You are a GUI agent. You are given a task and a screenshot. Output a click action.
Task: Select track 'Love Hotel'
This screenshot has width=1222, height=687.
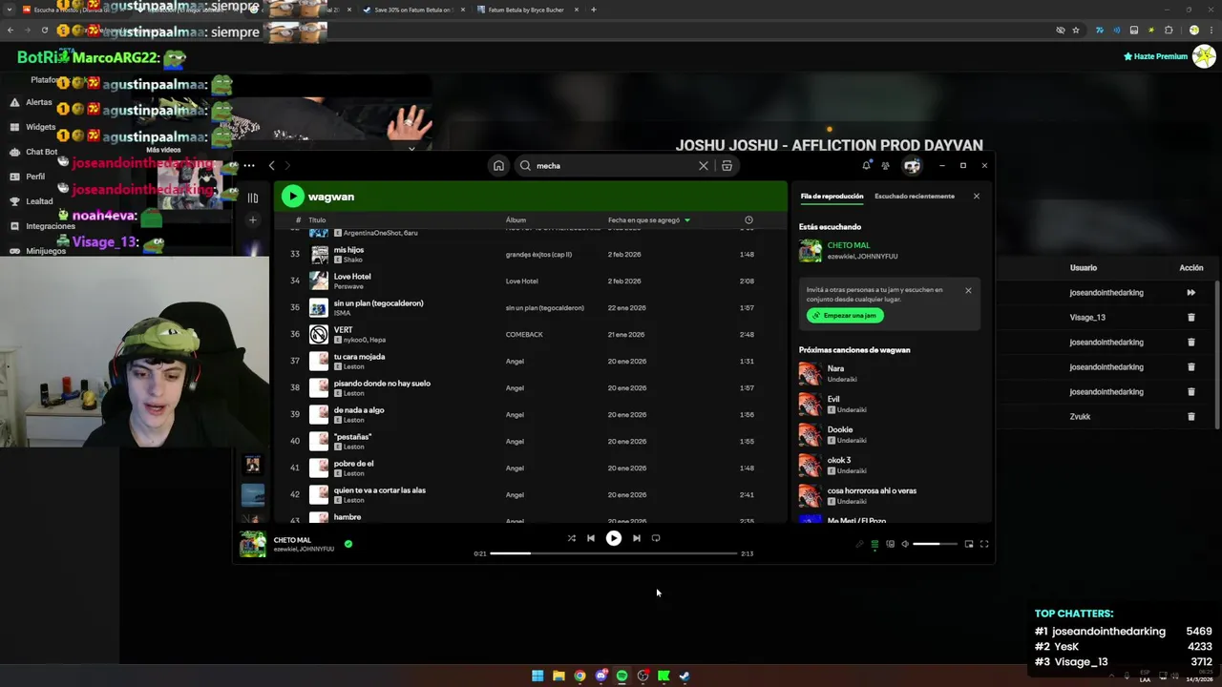pyautogui.click(x=533, y=281)
